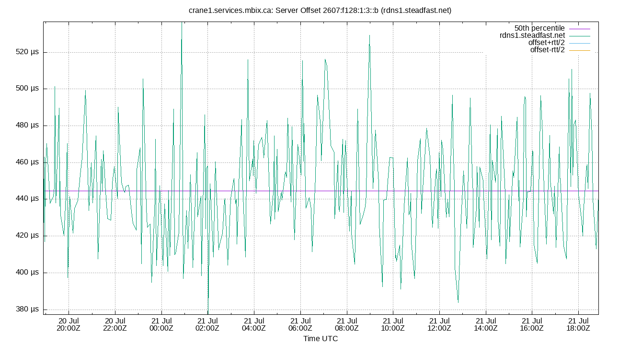Click the '21 Jul 06:00Z' x-axis label
The image size is (642, 345).
[300, 324]
